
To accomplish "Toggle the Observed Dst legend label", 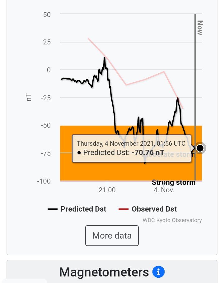I will coord(154,209).
